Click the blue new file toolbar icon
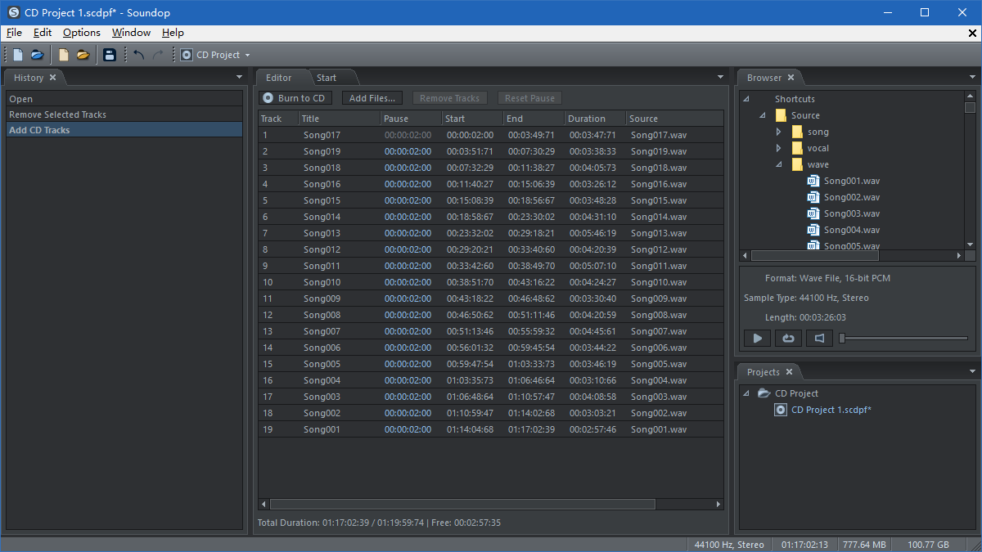Screen dimensions: 982x552 (18, 55)
